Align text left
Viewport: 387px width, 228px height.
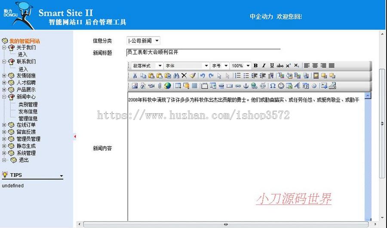pos(307,66)
